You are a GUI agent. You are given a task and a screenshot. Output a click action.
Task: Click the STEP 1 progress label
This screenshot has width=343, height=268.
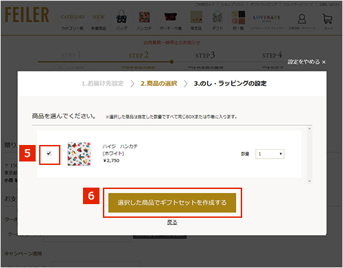(x=71, y=55)
